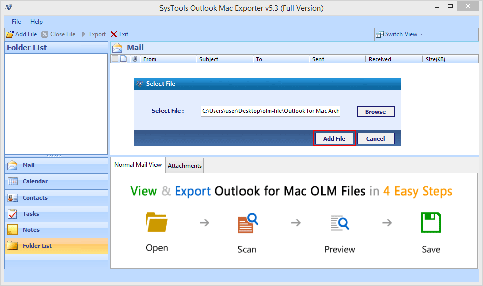This screenshot has height=286, width=483.
Task: Cancel the Select File dialog
Action: [x=375, y=139]
